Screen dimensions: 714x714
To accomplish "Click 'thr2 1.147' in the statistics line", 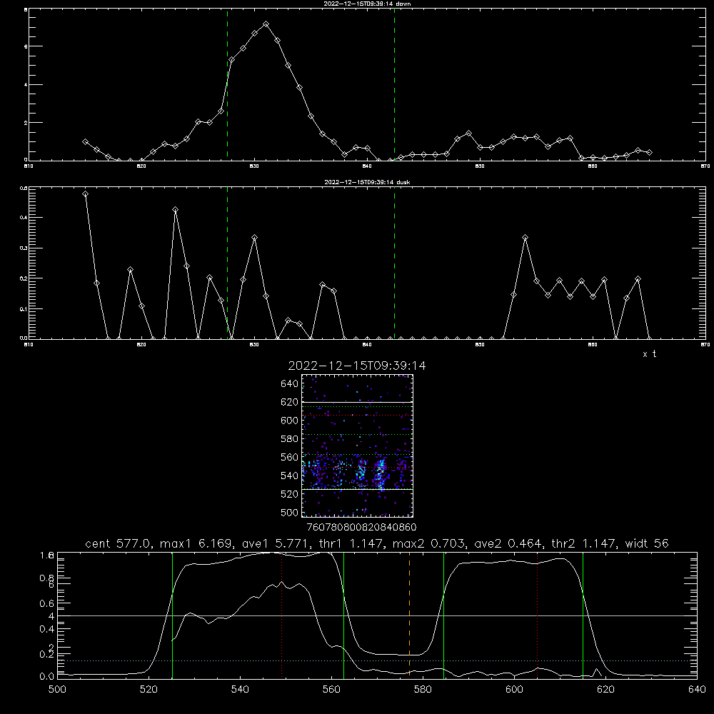I will click(x=584, y=543).
